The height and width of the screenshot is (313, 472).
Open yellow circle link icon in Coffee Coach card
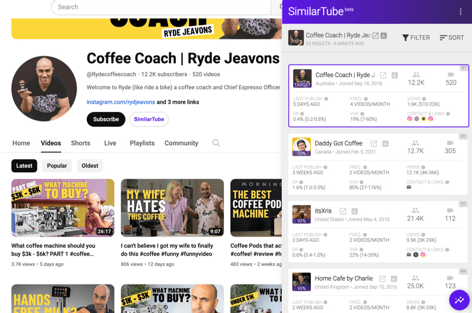tap(423, 119)
